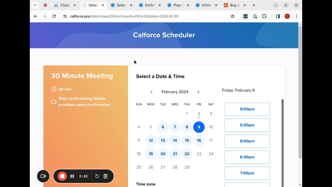Open the side panel icon in Chrome
The image size is (332, 187).
[278, 16]
